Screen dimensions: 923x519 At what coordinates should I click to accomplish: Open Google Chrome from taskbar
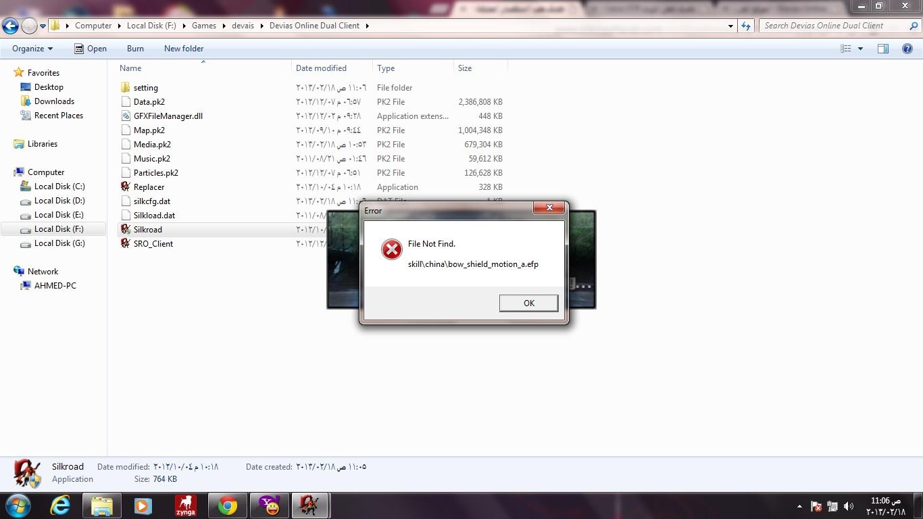pyautogui.click(x=227, y=505)
